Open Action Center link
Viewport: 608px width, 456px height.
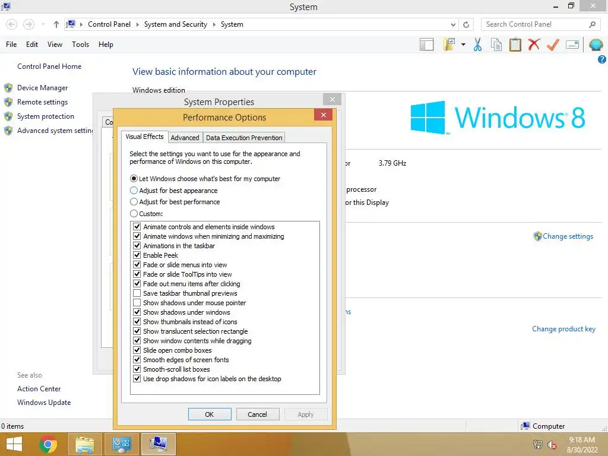coord(39,388)
